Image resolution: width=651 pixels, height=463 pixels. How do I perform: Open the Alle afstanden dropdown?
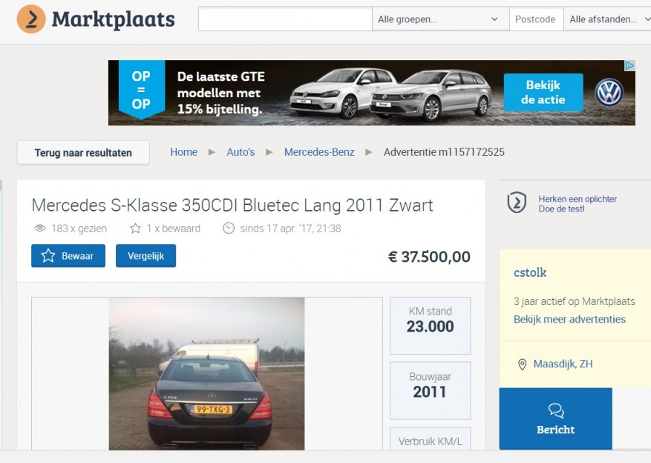point(607,19)
